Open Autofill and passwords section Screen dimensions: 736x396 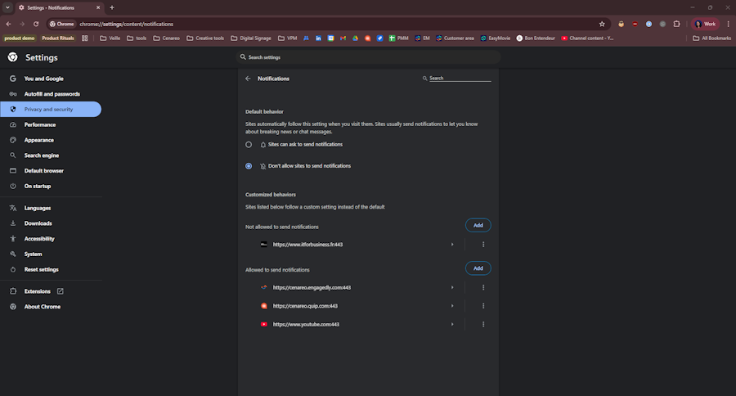pyautogui.click(x=51, y=94)
